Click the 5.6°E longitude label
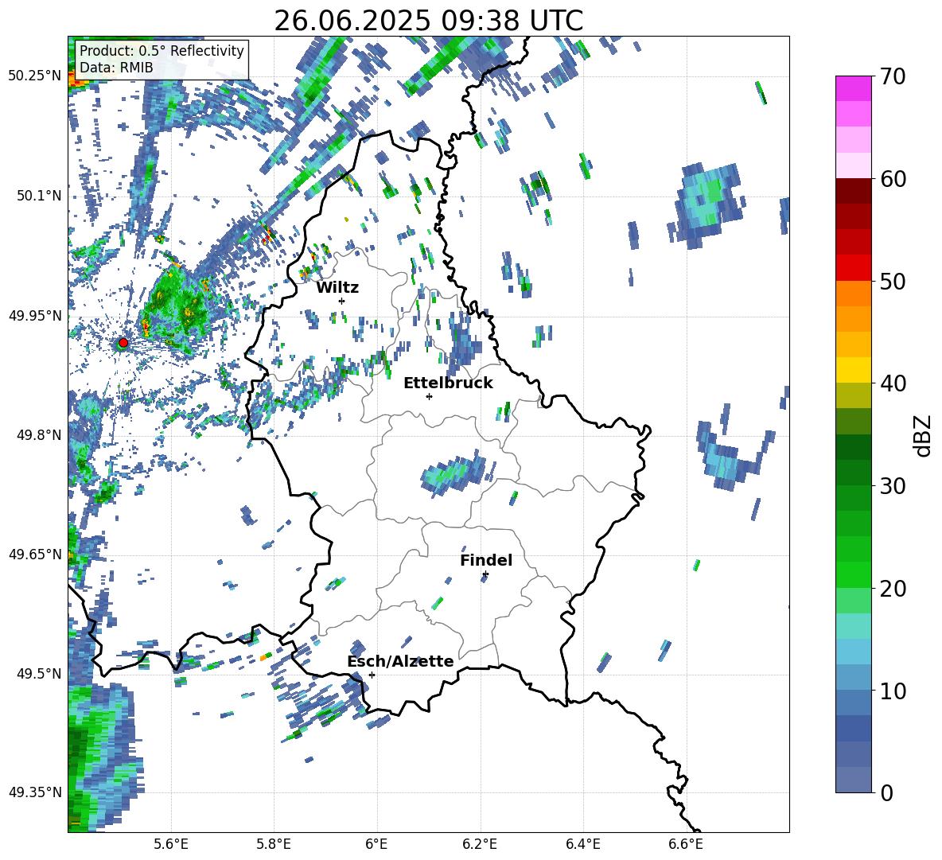942x860 pixels. (x=171, y=844)
